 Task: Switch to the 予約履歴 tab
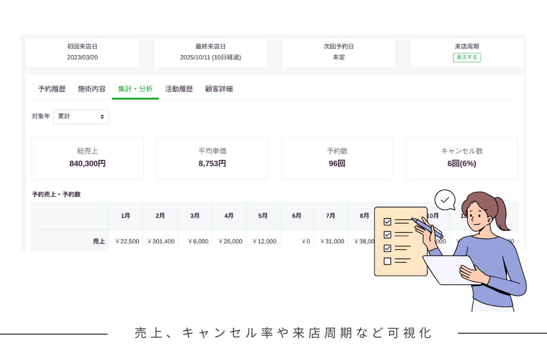click(x=52, y=89)
